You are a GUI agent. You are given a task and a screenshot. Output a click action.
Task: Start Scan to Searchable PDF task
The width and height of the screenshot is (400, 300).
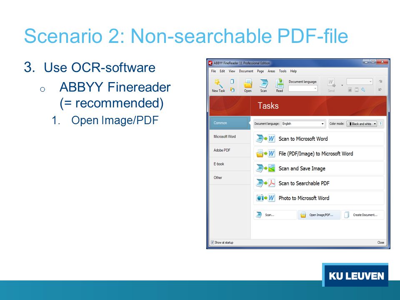319,183
